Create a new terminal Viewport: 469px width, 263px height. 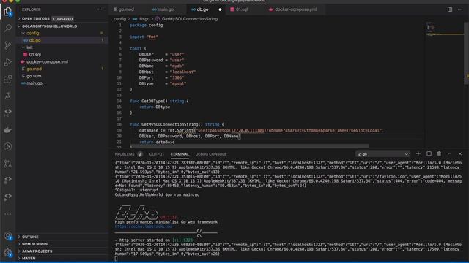click(418, 154)
